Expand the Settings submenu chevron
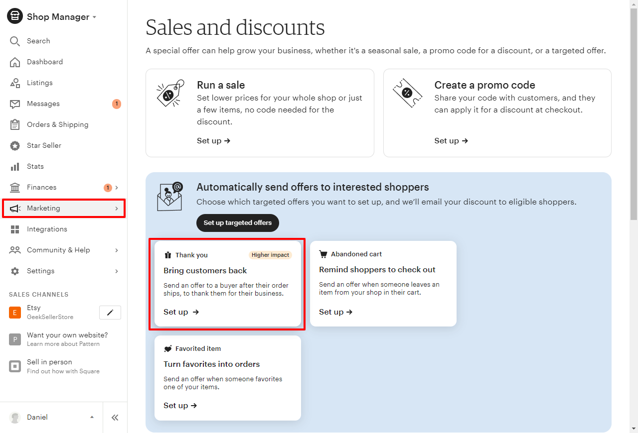Screen dimensions: 638x433 (x=117, y=271)
